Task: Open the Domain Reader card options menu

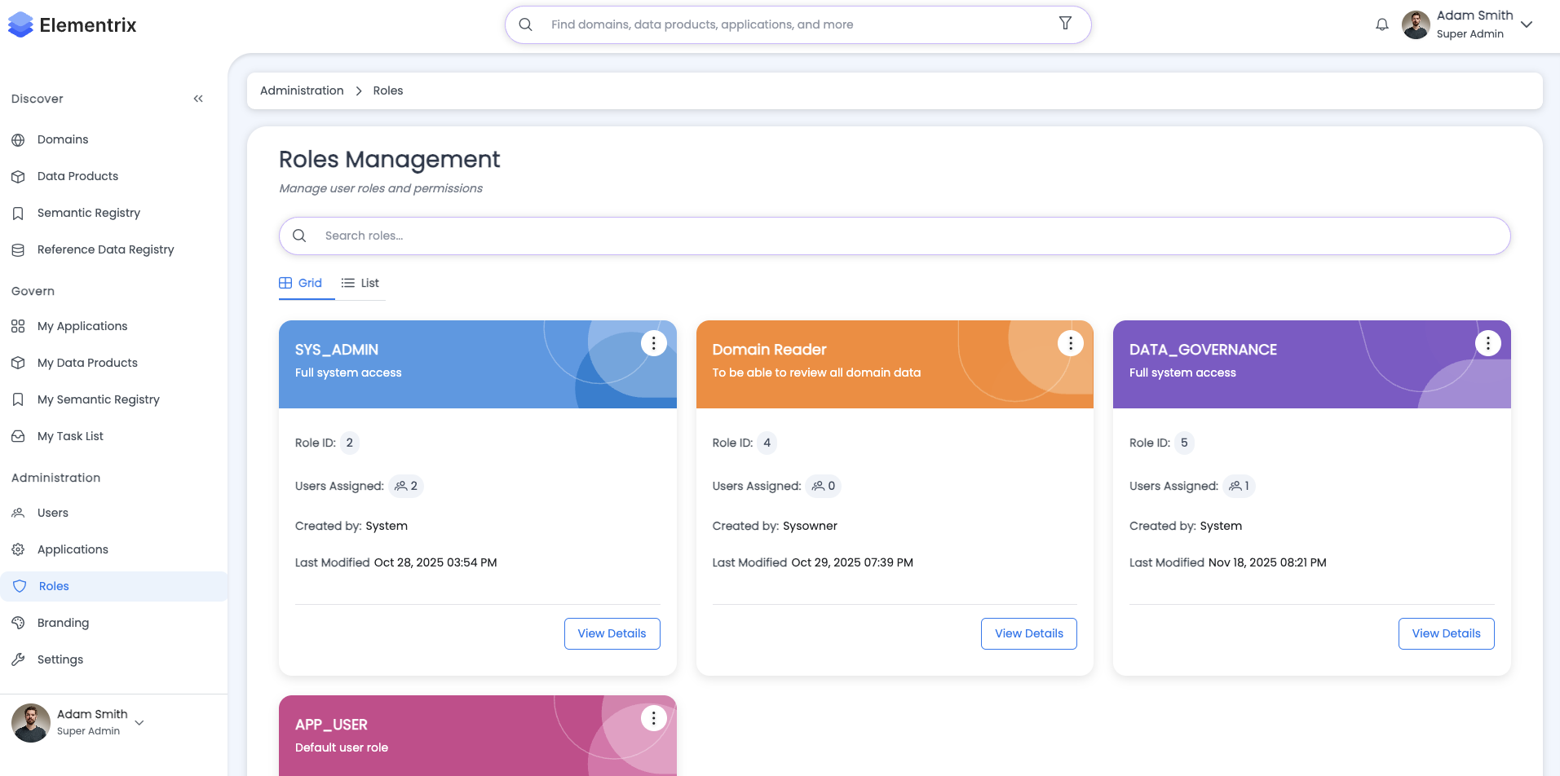Action: click(1070, 343)
